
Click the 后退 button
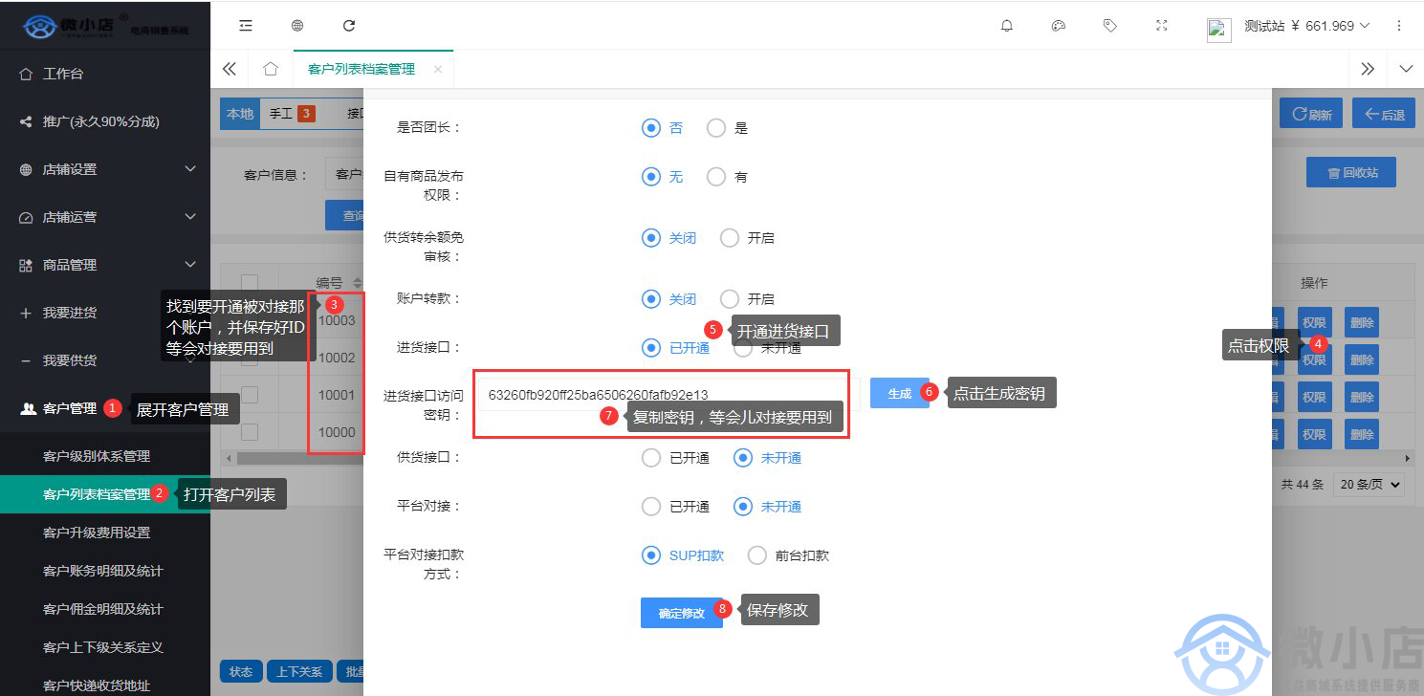(x=1384, y=114)
